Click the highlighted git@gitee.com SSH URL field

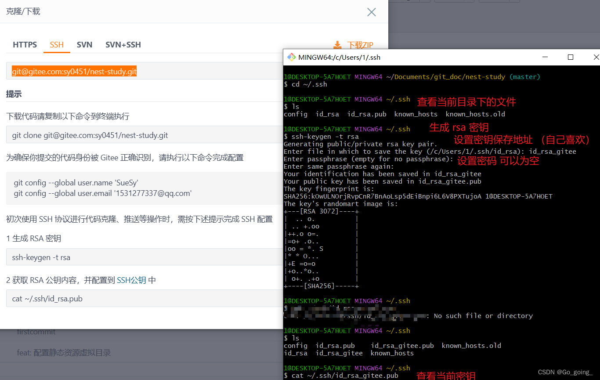[x=145, y=71]
